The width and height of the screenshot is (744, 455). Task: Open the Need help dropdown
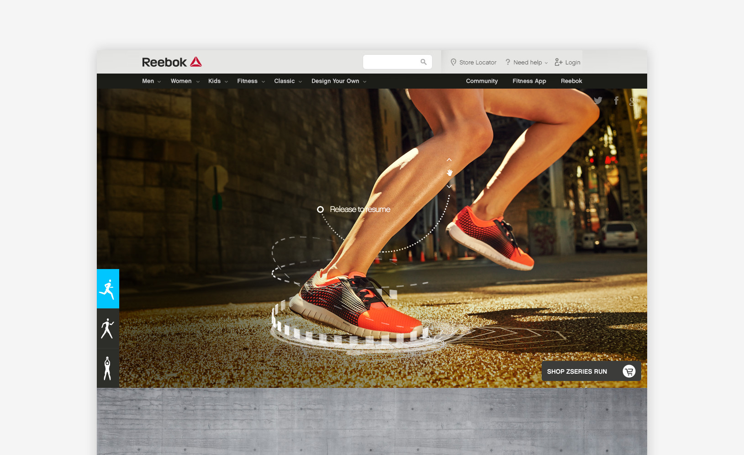click(527, 63)
